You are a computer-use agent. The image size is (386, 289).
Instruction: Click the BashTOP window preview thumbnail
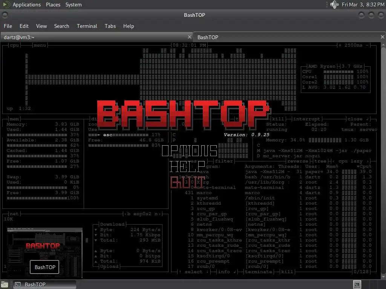coord(44,253)
